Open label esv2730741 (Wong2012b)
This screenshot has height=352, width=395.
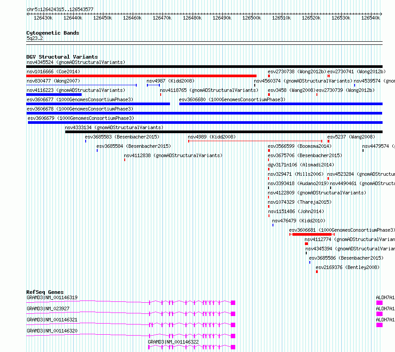(356, 71)
